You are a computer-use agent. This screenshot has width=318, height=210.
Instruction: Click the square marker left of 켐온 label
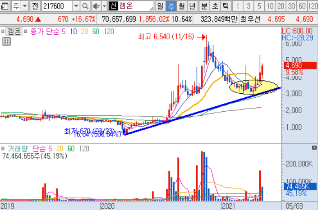(3, 32)
